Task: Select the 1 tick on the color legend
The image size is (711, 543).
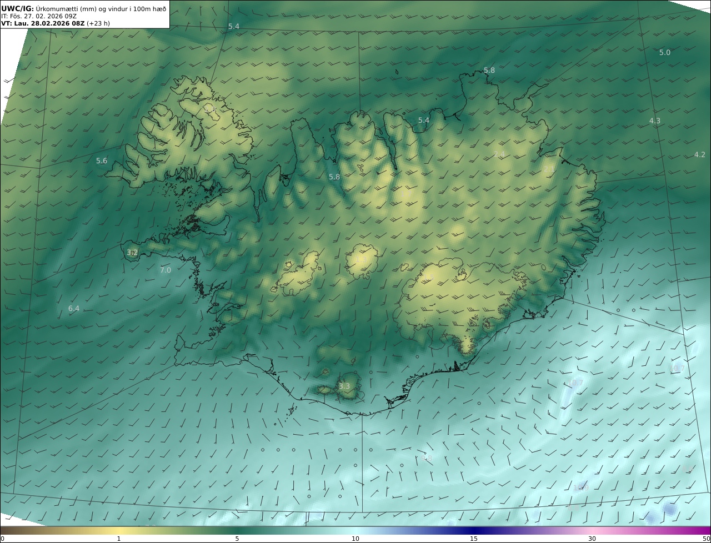Action: tap(119, 539)
